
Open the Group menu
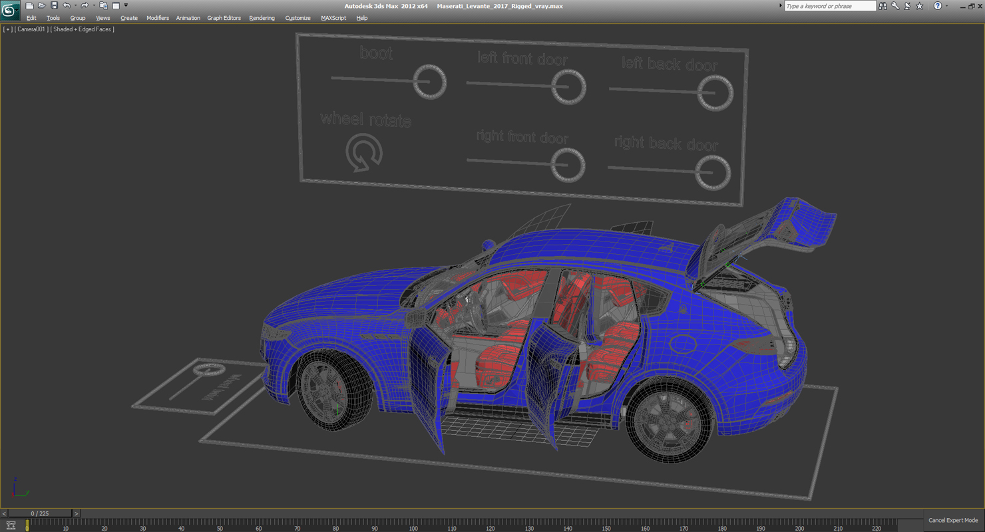pos(78,18)
